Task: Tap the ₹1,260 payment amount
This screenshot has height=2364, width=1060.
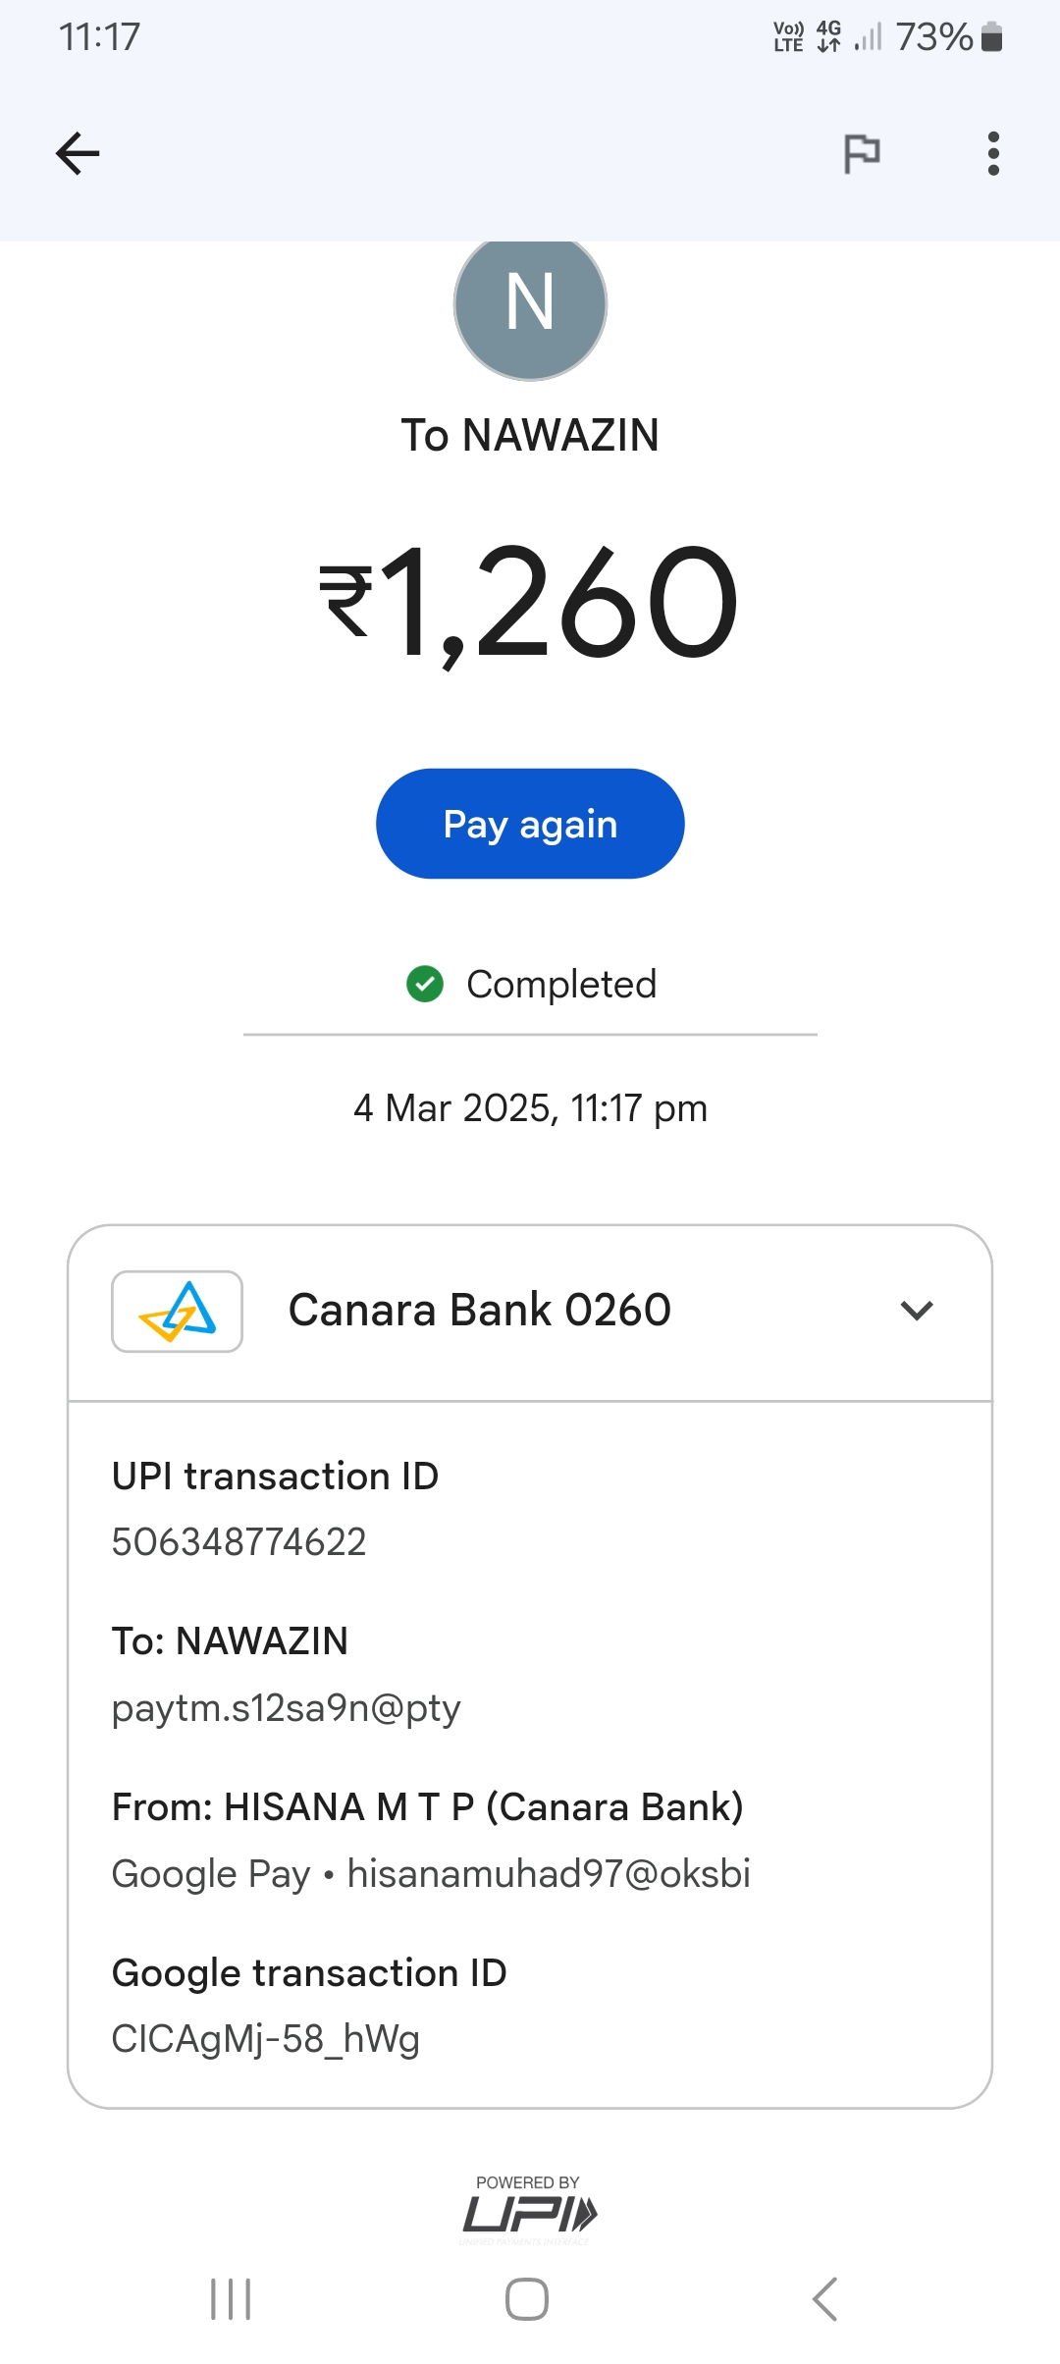Action: pyautogui.click(x=530, y=603)
